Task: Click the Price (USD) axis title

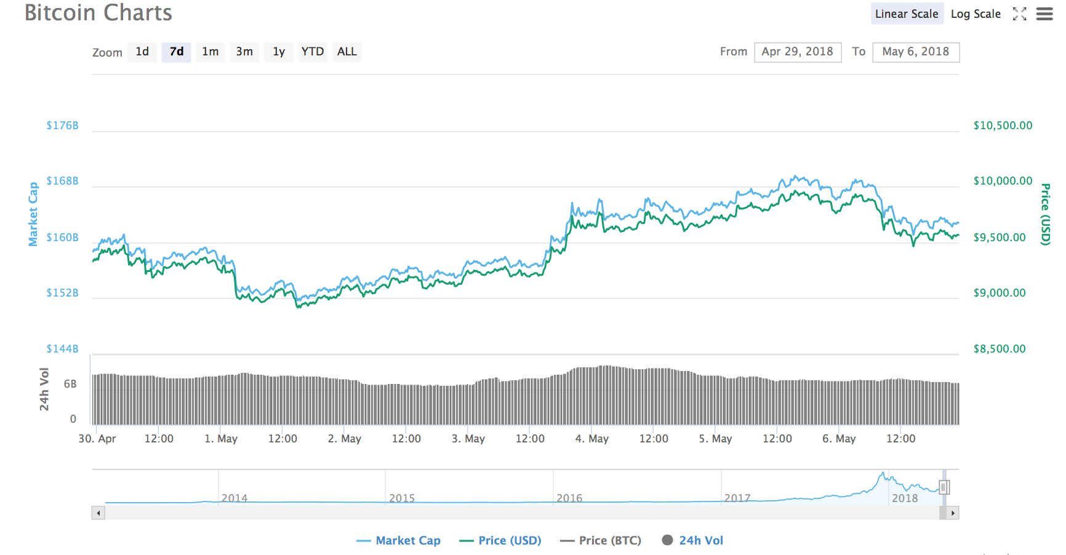Action: [x=1045, y=214]
